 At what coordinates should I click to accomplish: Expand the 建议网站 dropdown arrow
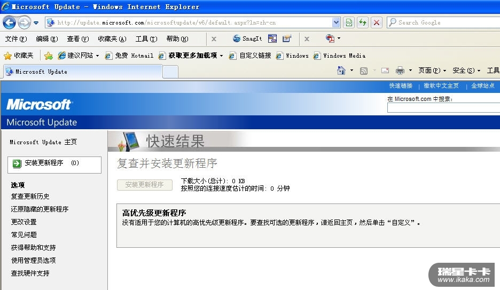97,56
